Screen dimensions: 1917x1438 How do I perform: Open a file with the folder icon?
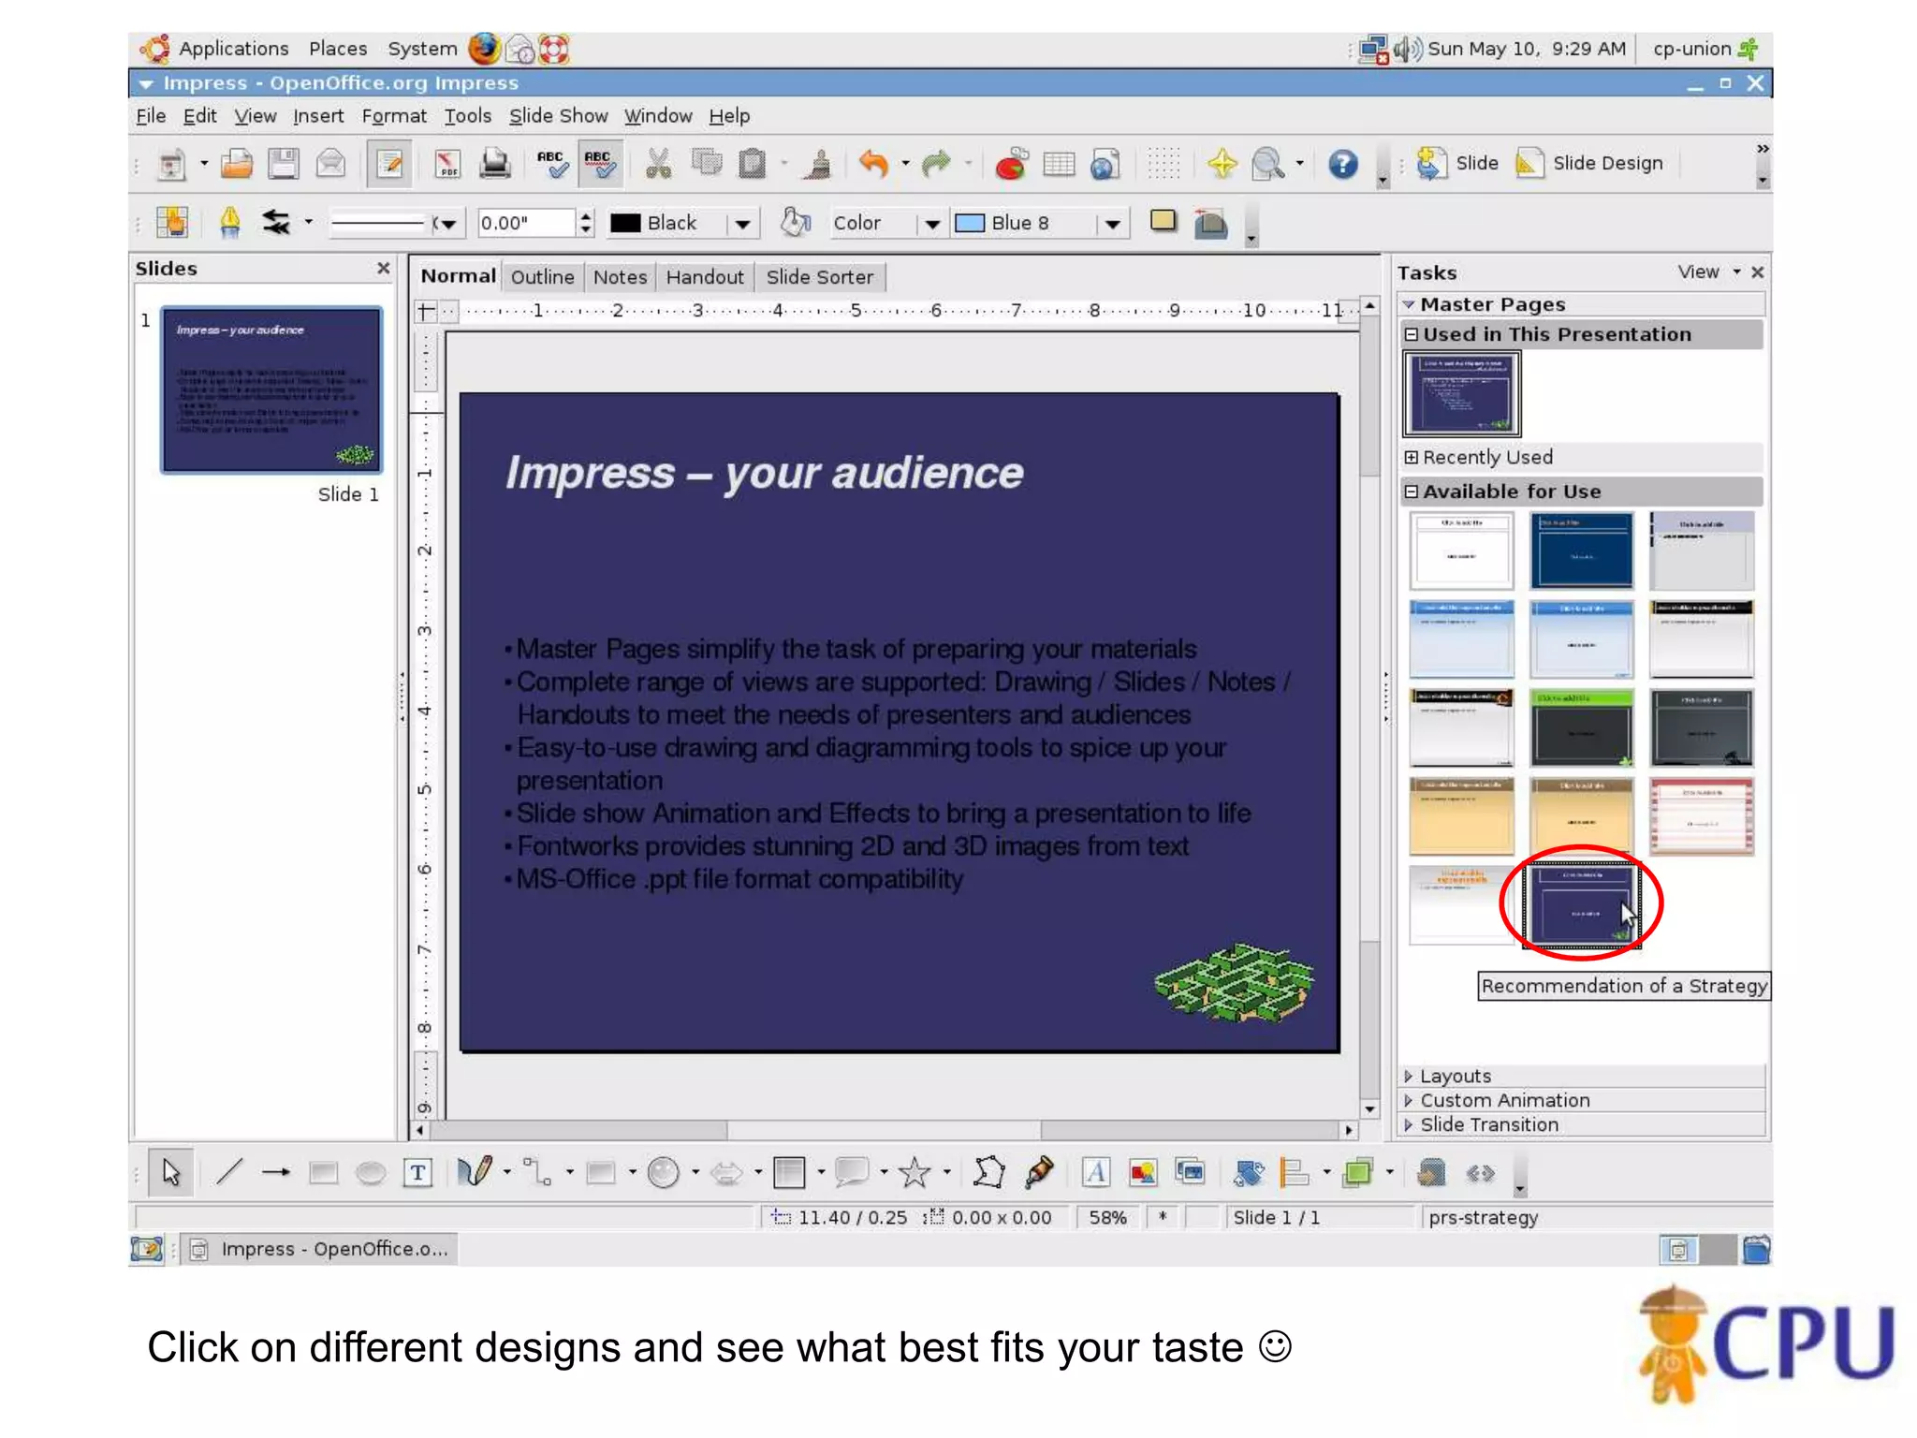pos(237,164)
